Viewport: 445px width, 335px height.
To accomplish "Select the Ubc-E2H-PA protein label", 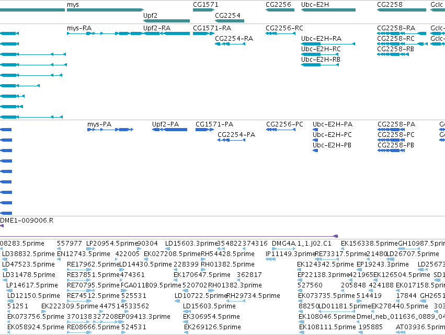I will click(x=333, y=124).
